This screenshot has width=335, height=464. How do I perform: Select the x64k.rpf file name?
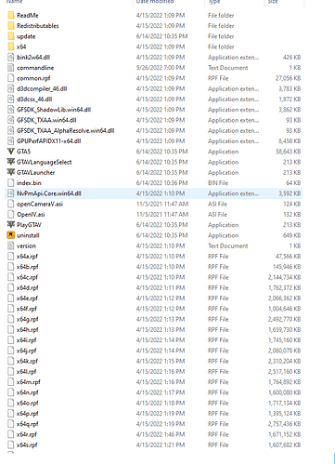27,361
